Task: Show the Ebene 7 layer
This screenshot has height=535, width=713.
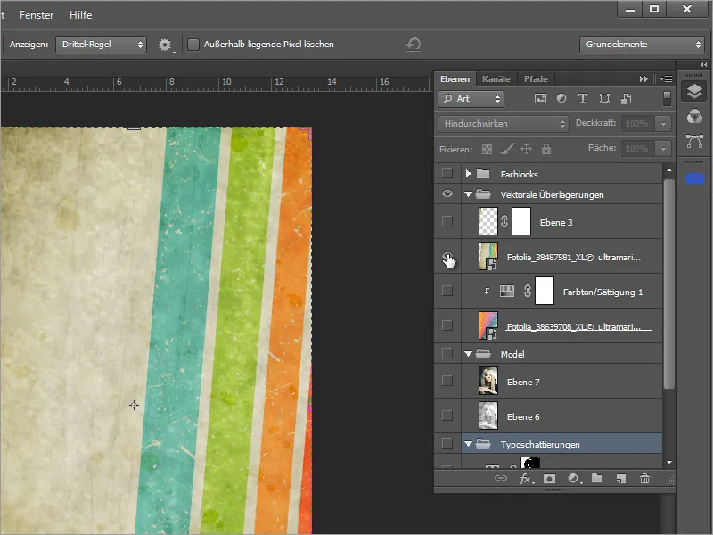Action: [447, 381]
